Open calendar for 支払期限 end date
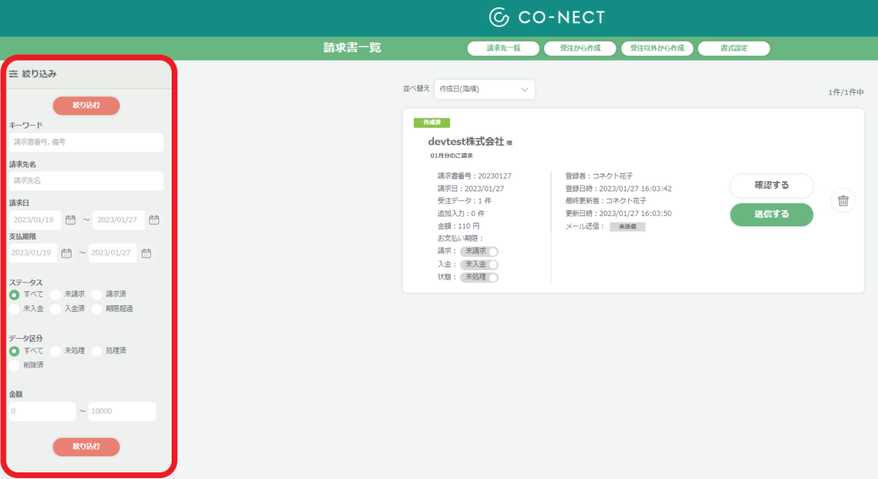878x479 pixels. [146, 253]
